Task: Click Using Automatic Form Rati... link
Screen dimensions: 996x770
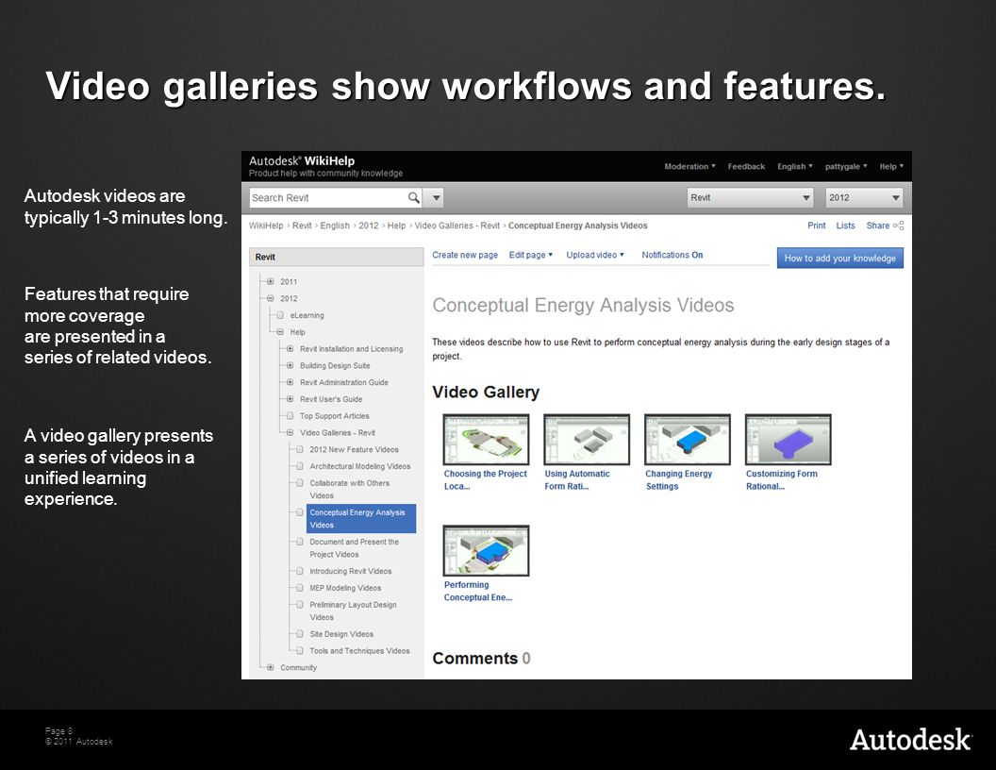Action: (x=577, y=479)
